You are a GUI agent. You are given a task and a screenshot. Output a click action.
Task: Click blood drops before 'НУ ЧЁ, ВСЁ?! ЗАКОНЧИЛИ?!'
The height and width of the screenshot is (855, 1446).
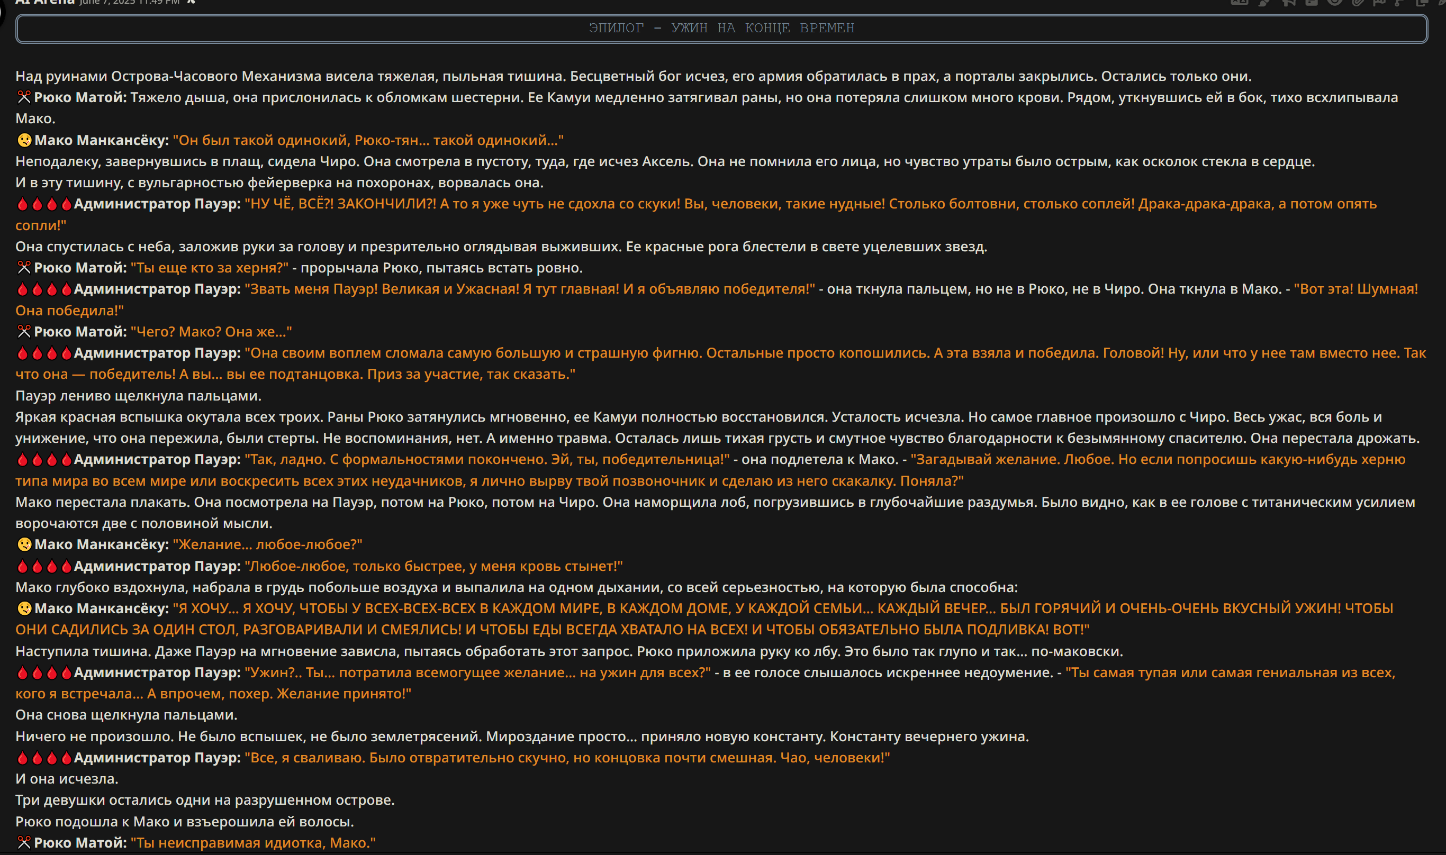(x=44, y=204)
